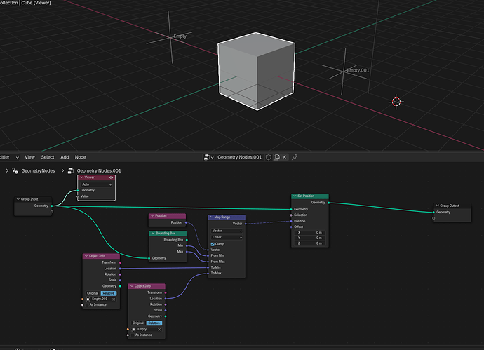Select Relative on the Empty.001 Object Info node

tap(108, 293)
